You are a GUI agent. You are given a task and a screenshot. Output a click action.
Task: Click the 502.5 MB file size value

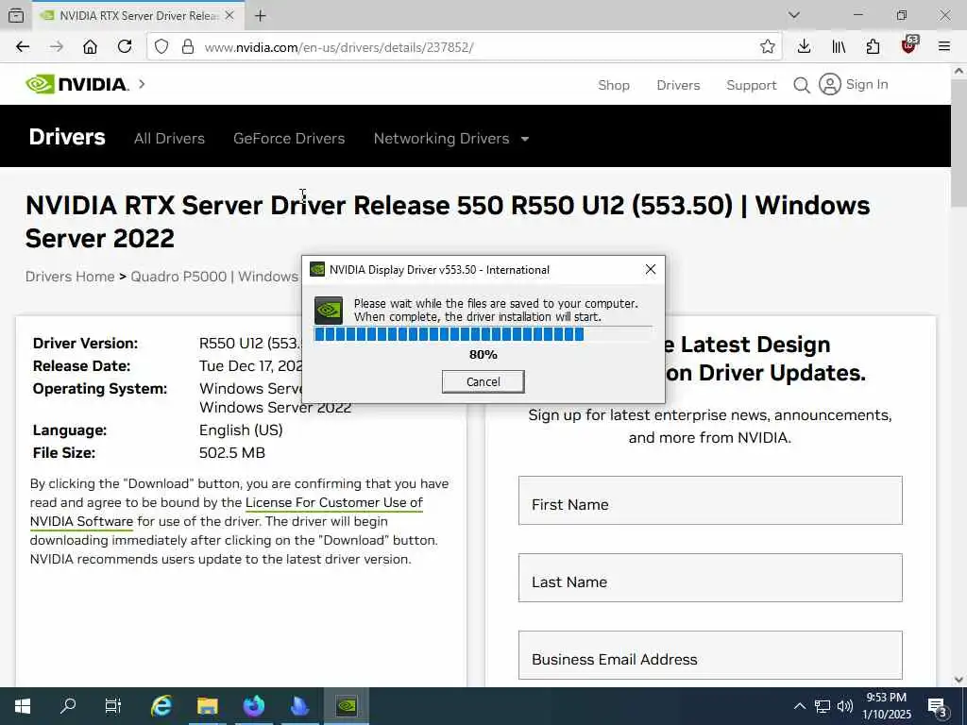tap(232, 452)
